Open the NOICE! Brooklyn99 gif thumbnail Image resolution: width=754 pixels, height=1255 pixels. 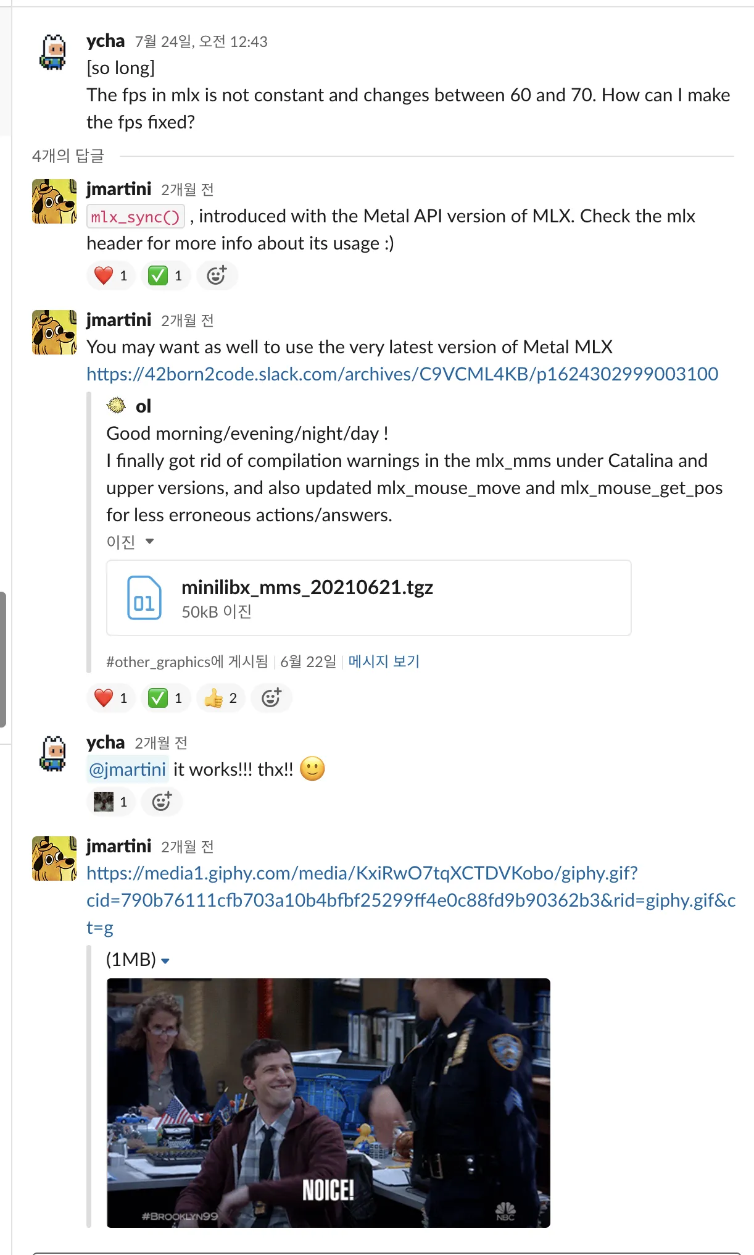(328, 1102)
